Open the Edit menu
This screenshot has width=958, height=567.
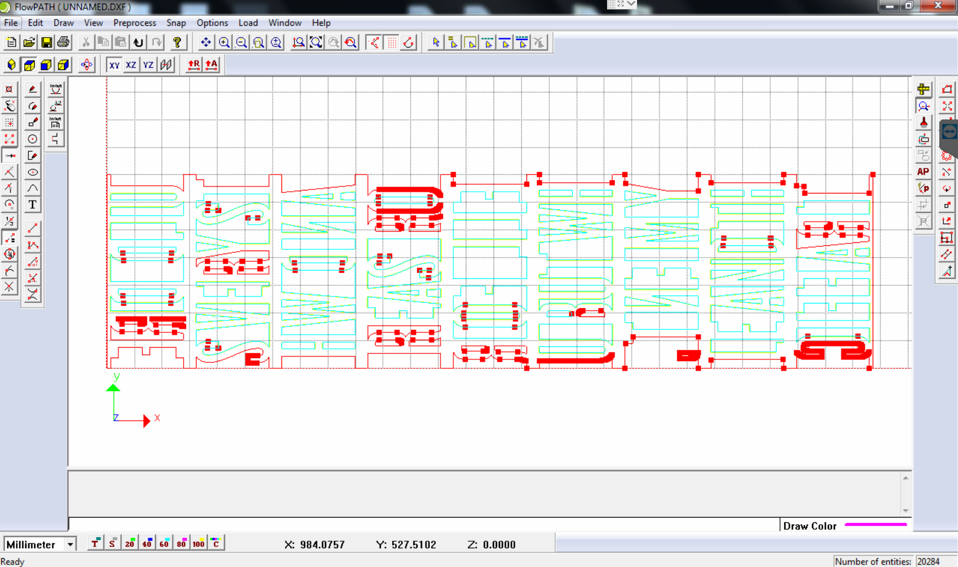[x=35, y=23]
